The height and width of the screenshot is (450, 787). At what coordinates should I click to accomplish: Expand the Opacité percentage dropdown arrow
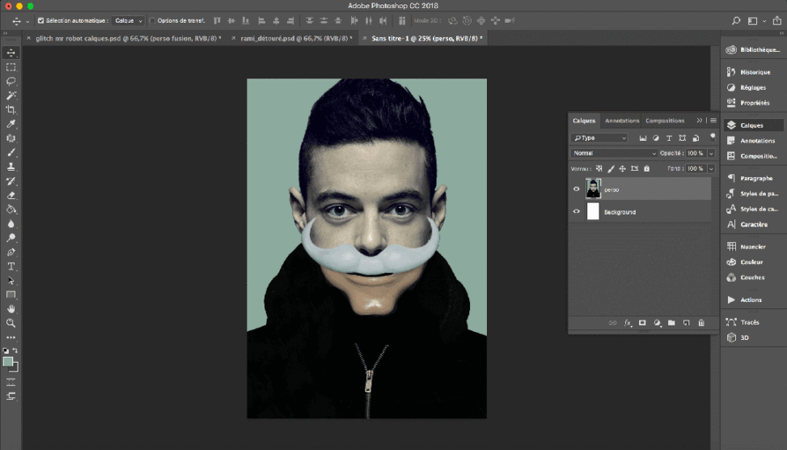point(711,153)
